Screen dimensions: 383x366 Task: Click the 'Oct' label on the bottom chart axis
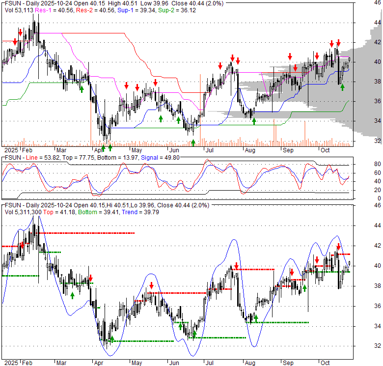pos(325,363)
